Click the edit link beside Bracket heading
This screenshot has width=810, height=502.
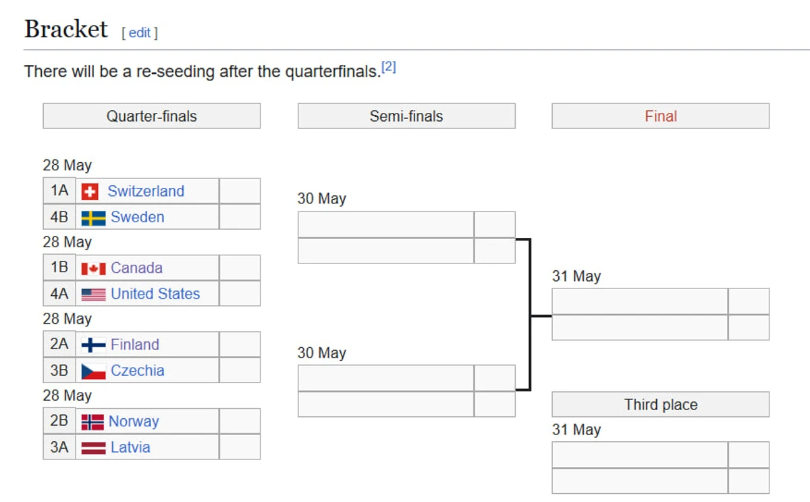click(140, 32)
